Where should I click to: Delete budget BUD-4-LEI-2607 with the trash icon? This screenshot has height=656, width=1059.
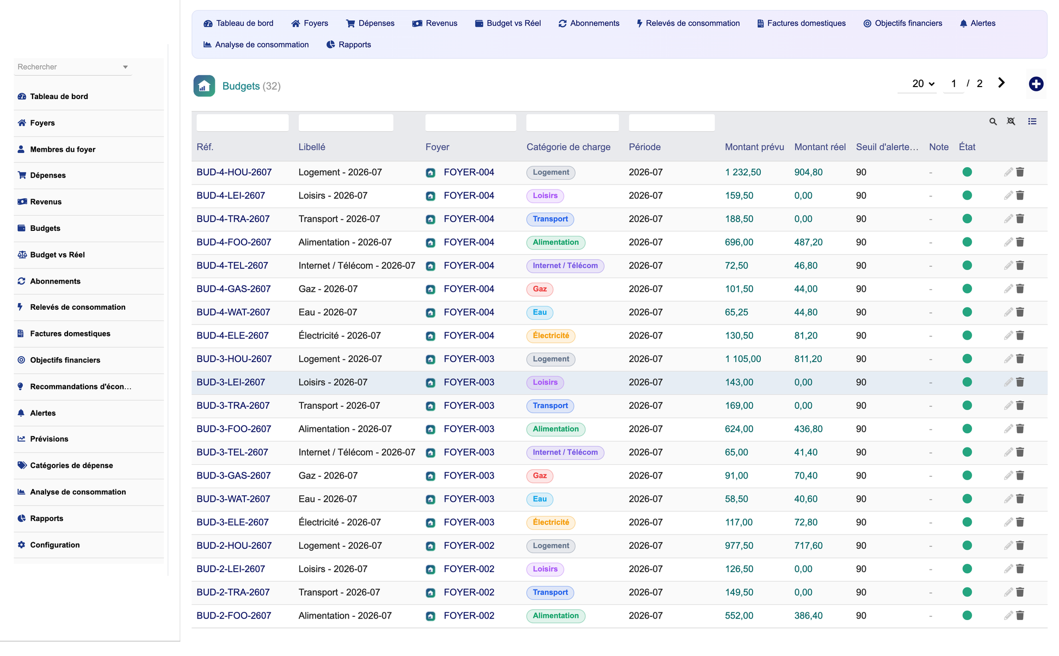tap(1020, 195)
